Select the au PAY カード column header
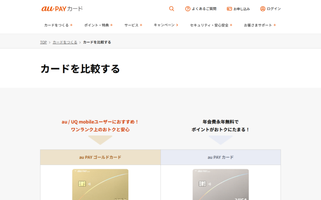 point(220,157)
